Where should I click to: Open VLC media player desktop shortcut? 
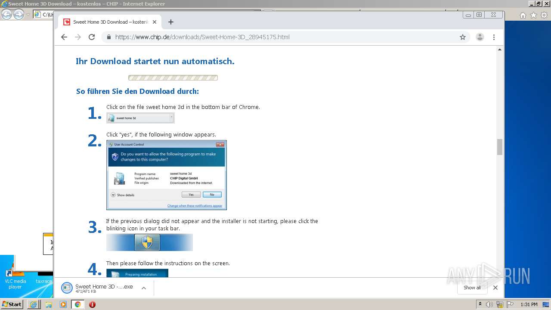pyautogui.click(x=15, y=279)
